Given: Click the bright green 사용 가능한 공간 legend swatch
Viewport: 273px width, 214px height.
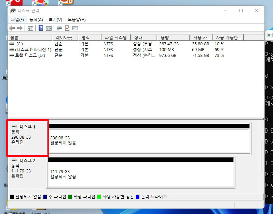Looking at the screenshot, I should (99, 197).
